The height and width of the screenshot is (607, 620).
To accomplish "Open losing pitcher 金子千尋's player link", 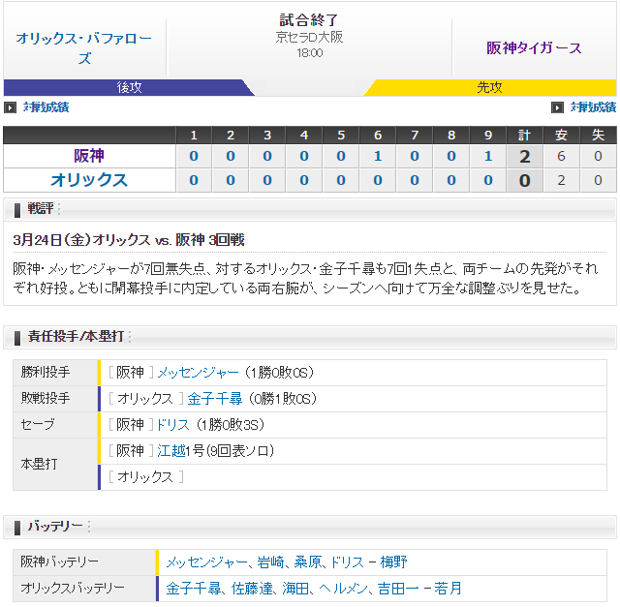I will (215, 398).
